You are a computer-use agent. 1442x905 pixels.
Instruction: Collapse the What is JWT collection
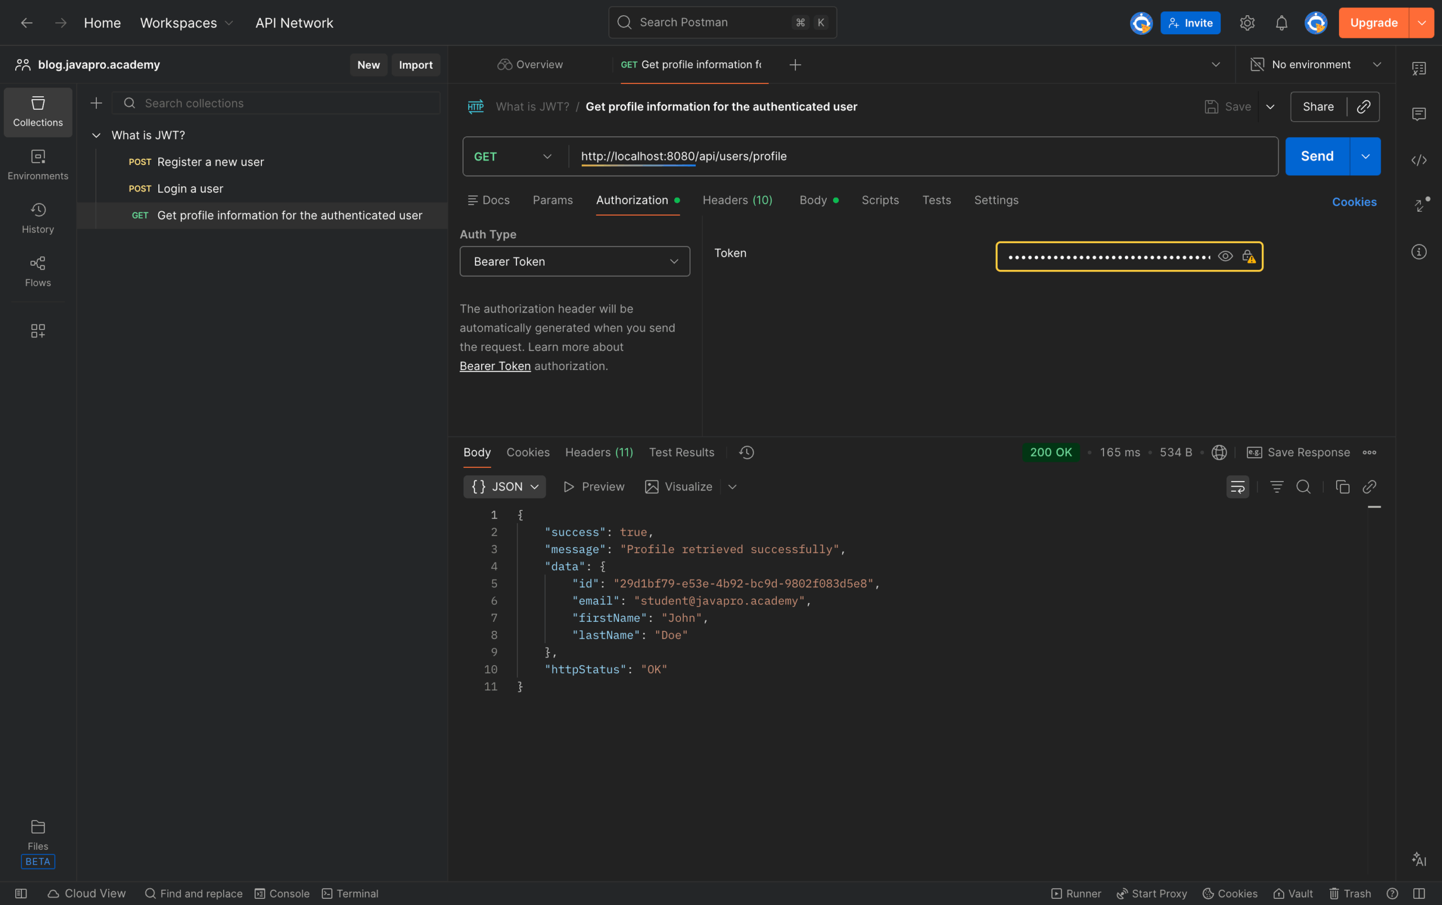[96, 135]
